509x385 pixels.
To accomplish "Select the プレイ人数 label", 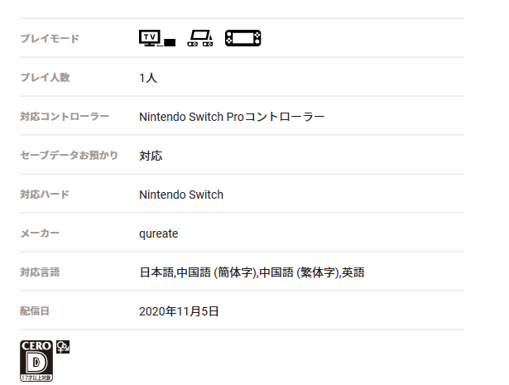I will click(x=45, y=78).
